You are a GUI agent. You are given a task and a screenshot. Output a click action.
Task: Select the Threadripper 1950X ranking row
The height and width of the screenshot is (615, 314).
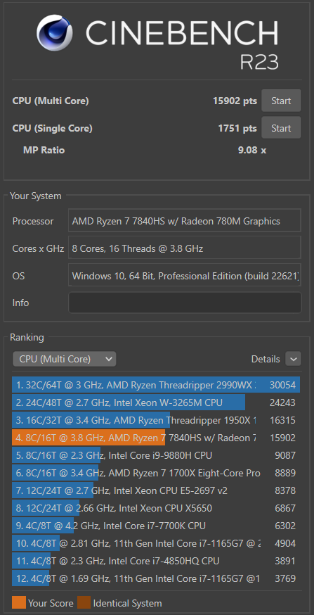pyautogui.click(x=156, y=420)
